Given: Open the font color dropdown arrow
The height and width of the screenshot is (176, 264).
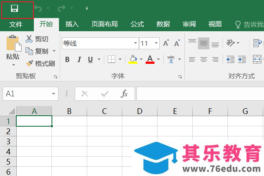Looking at the screenshot, I should pos(158,59).
